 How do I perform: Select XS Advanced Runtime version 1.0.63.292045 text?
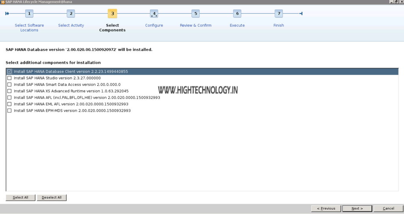[x=71, y=91]
